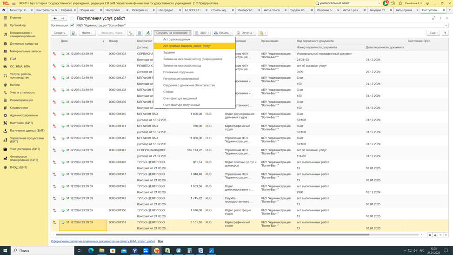This screenshot has height=255, width=453.
Task: Open favorites star in the title bar
Action: [400, 3]
